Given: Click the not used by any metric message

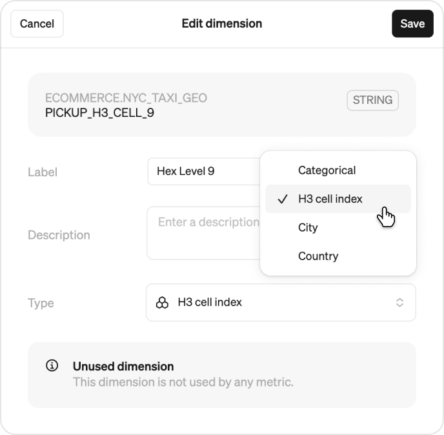Looking at the screenshot, I should click(x=183, y=382).
